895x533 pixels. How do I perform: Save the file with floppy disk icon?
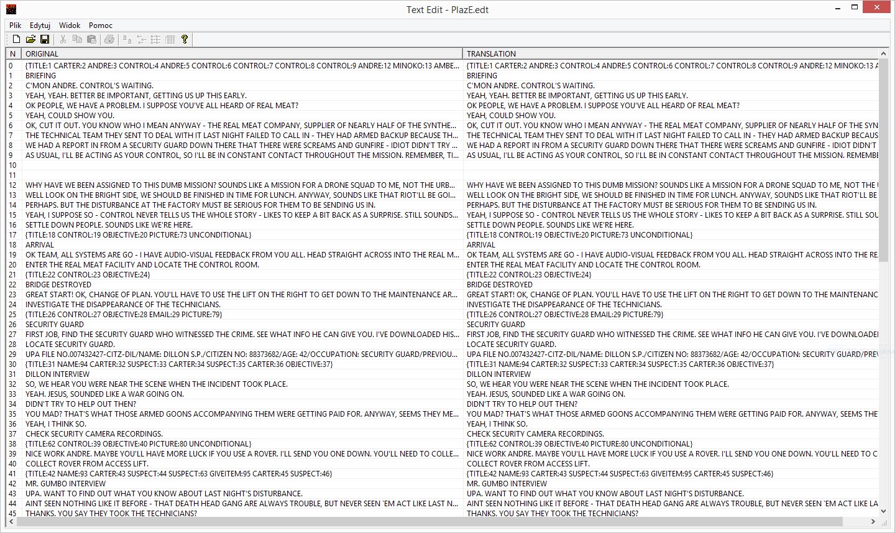(45, 39)
